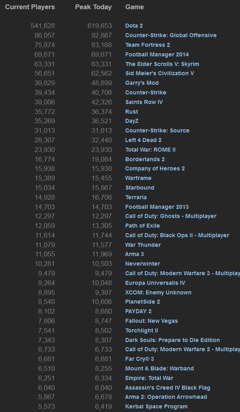240x412 pixels.
Task: Click Counter-Strike: Global Offensive link
Action: (171, 35)
